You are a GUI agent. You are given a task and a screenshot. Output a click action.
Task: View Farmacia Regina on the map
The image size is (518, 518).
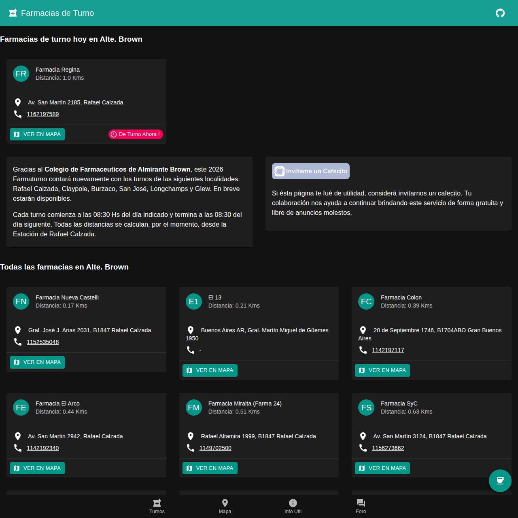coord(37,134)
